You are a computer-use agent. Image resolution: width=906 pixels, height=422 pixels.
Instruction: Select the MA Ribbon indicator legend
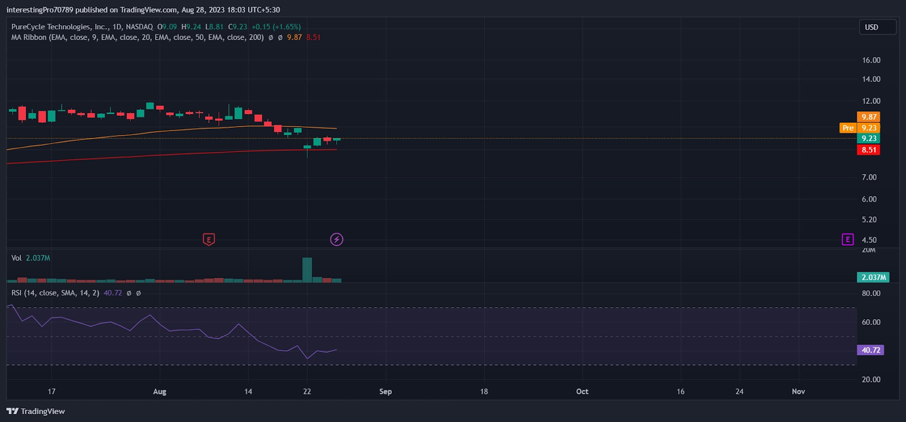point(138,37)
